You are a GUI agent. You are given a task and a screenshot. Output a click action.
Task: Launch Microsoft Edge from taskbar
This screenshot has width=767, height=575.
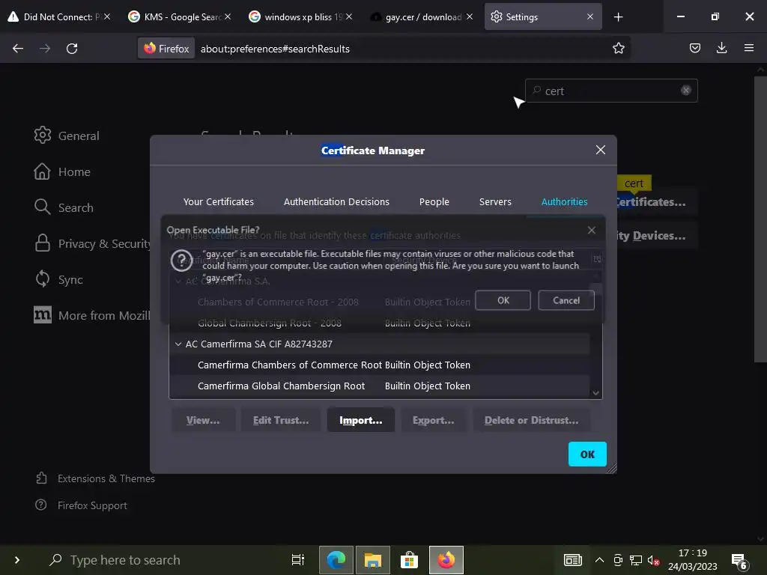[336, 560]
